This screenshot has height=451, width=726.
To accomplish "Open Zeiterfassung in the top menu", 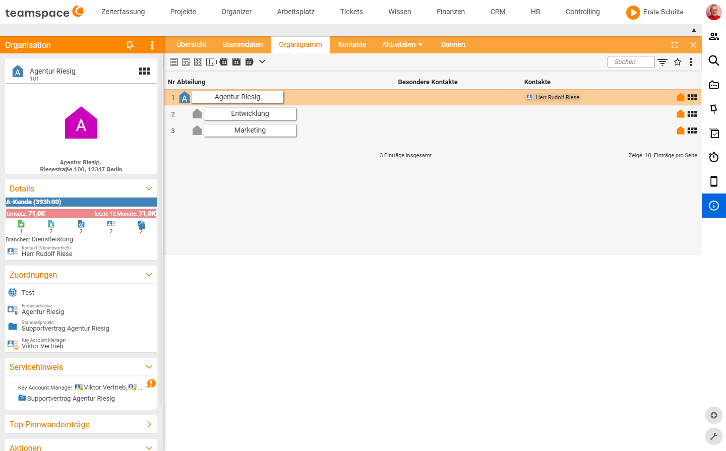I will tap(123, 12).
